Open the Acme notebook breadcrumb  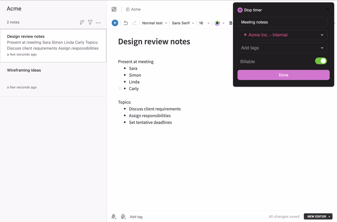click(x=133, y=9)
